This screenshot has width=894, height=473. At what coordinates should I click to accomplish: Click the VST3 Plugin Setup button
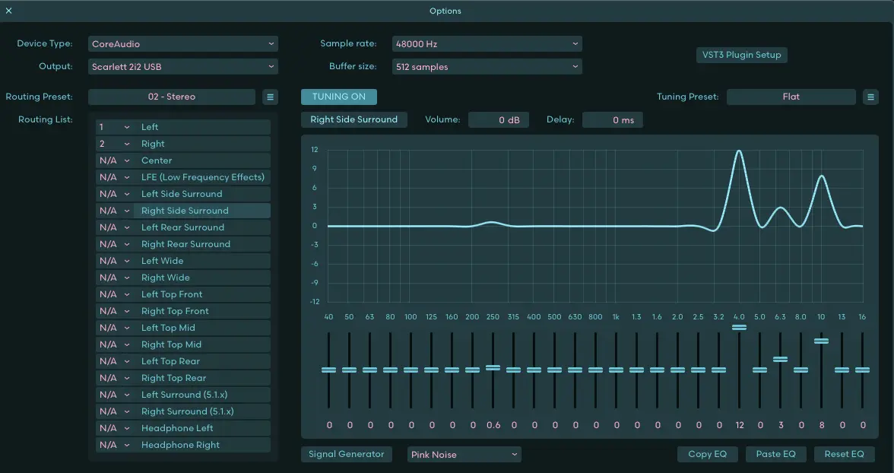click(742, 56)
